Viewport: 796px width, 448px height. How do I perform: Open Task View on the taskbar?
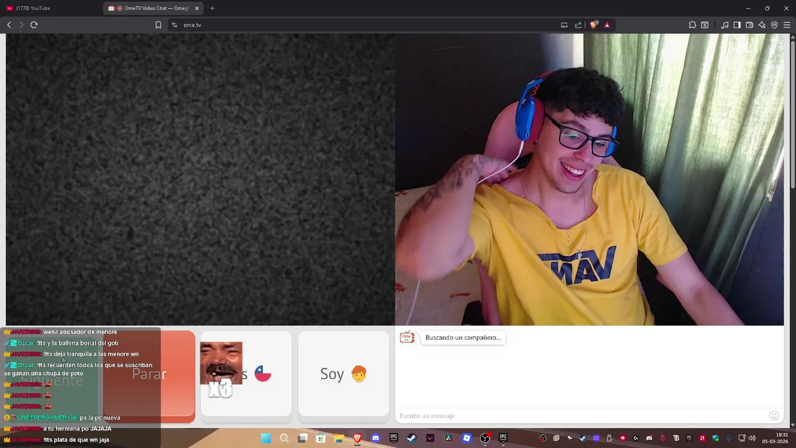(302, 438)
